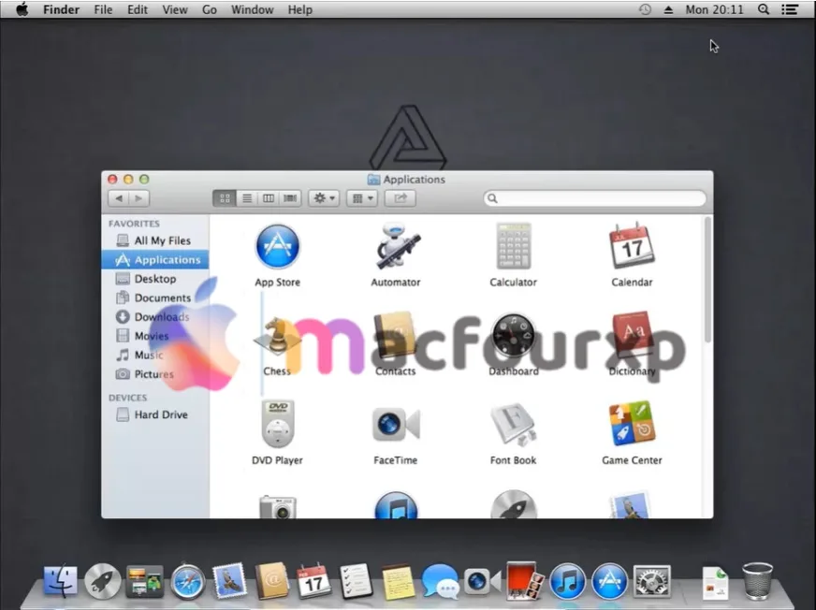Select the Dashboard app icon
This screenshot has height=610, width=816.
pos(513,336)
